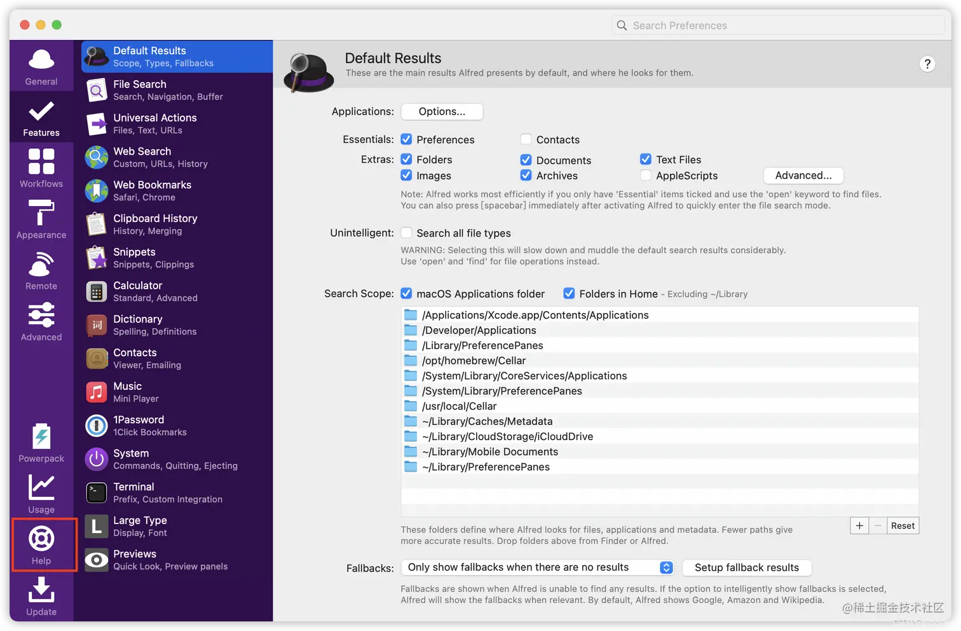The height and width of the screenshot is (631, 961).
Task: Open the Dictionary feature settings
Action: point(177,325)
